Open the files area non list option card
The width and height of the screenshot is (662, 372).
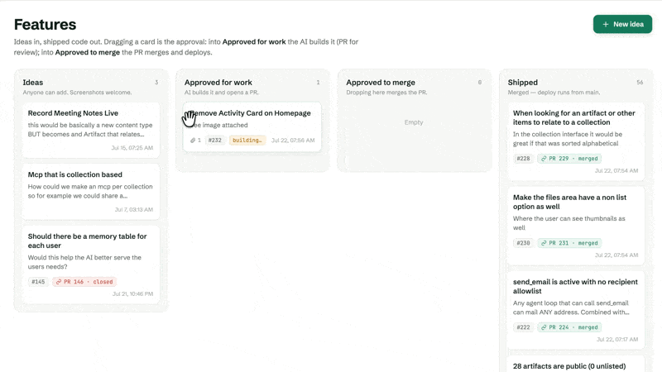tap(576, 226)
